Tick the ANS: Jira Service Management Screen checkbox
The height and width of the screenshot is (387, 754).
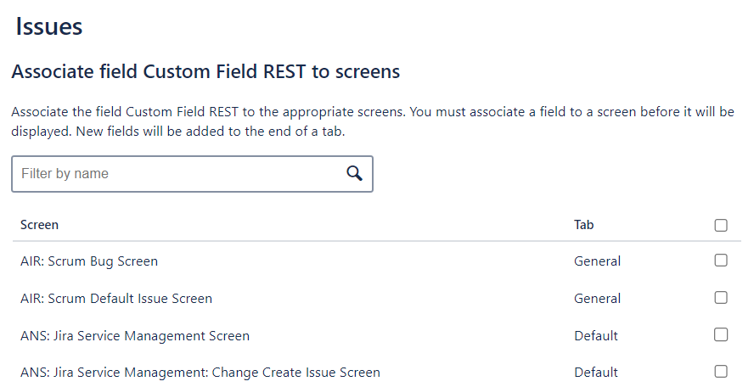point(721,335)
